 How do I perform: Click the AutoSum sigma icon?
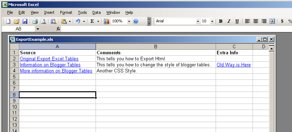point(92,21)
